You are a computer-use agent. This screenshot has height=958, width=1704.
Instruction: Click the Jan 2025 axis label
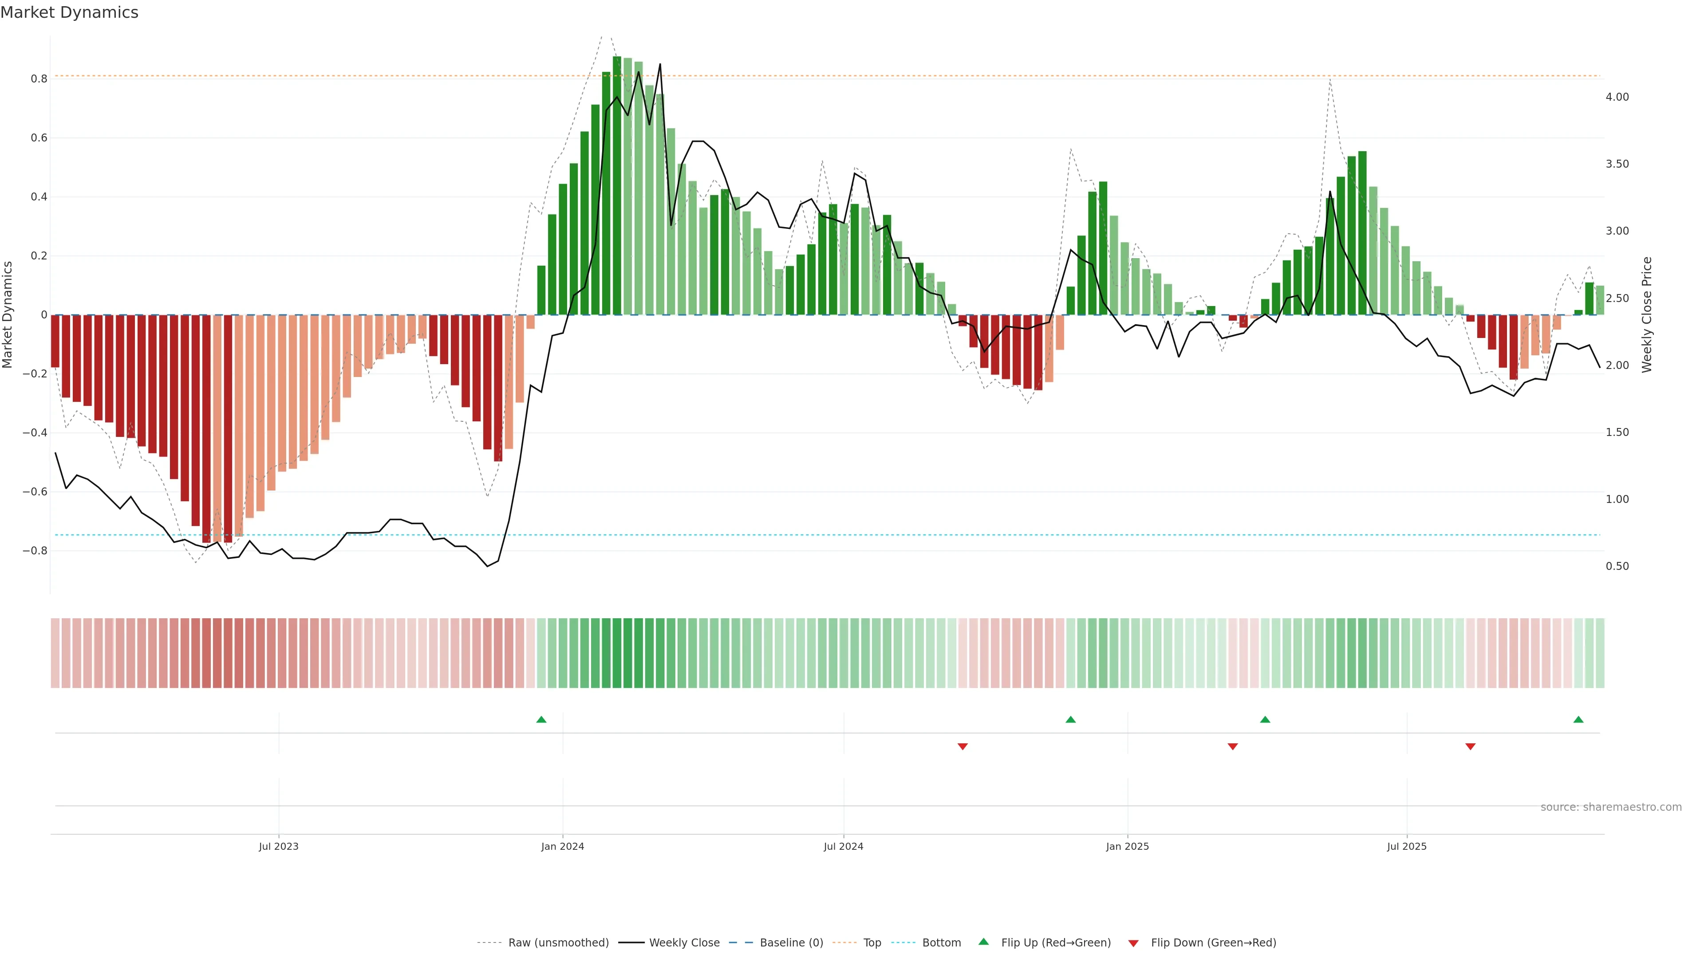1127,846
